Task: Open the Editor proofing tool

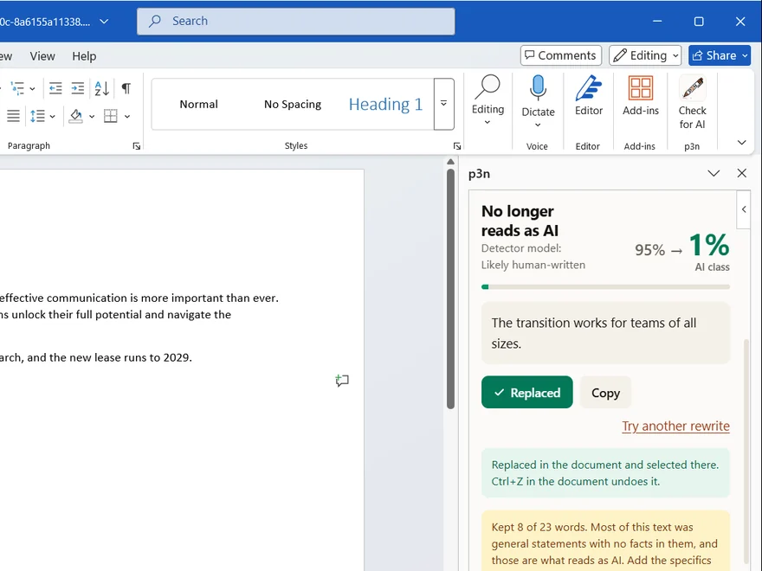Action: coord(589,96)
